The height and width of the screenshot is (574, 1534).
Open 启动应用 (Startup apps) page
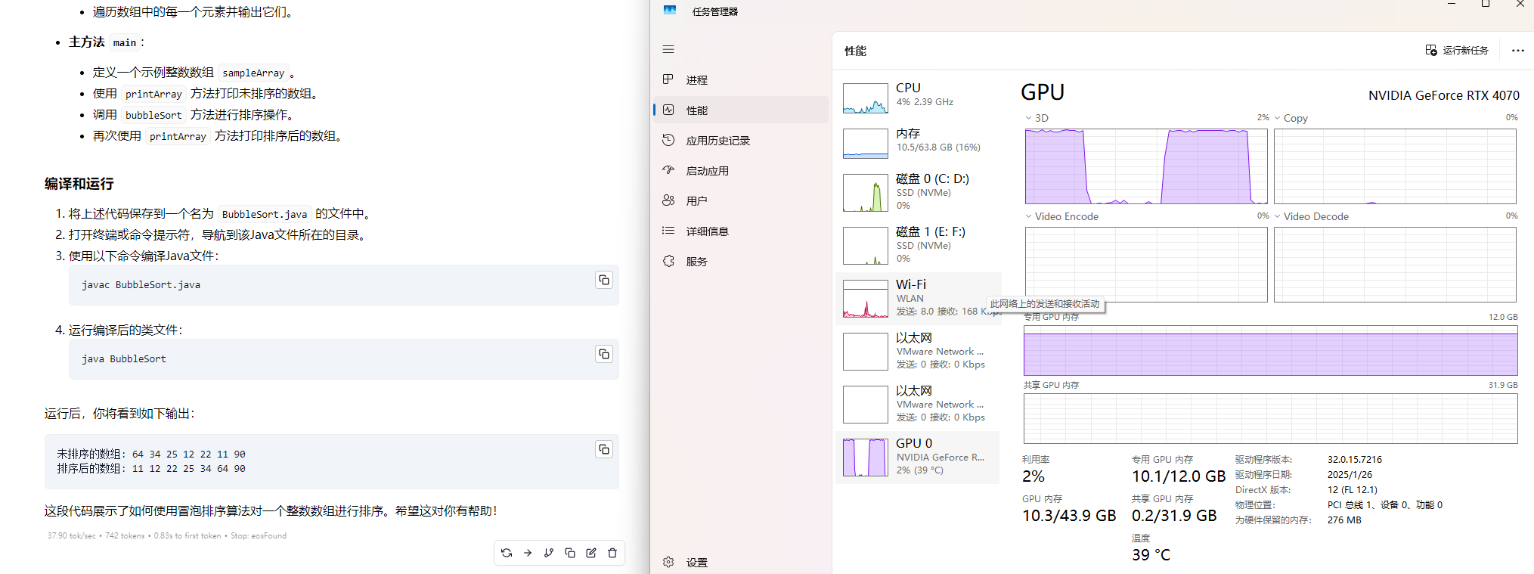click(707, 171)
